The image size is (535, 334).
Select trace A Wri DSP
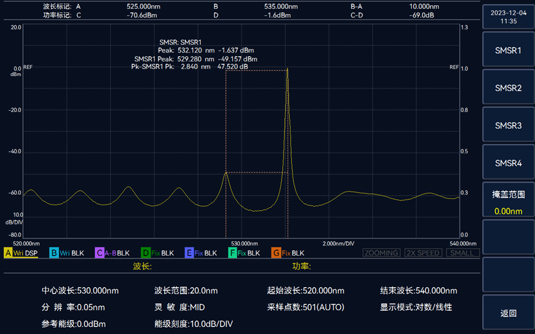[x=21, y=253]
